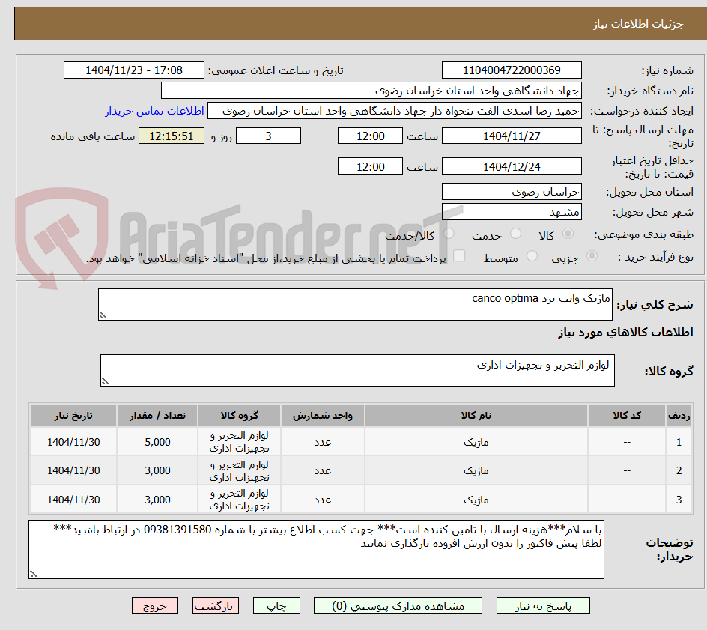Click the جزئیات اطلاعات نیاز page header
Screen dimensions: 707x630
click(638, 24)
